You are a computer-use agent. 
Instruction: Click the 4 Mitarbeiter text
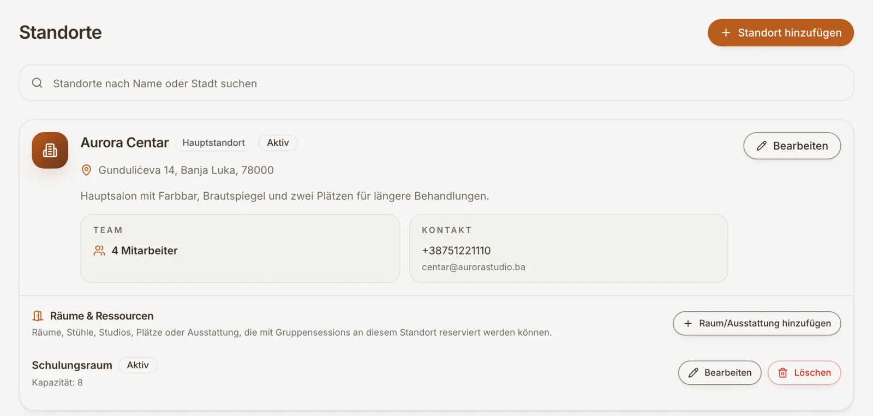pyautogui.click(x=145, y=251)
